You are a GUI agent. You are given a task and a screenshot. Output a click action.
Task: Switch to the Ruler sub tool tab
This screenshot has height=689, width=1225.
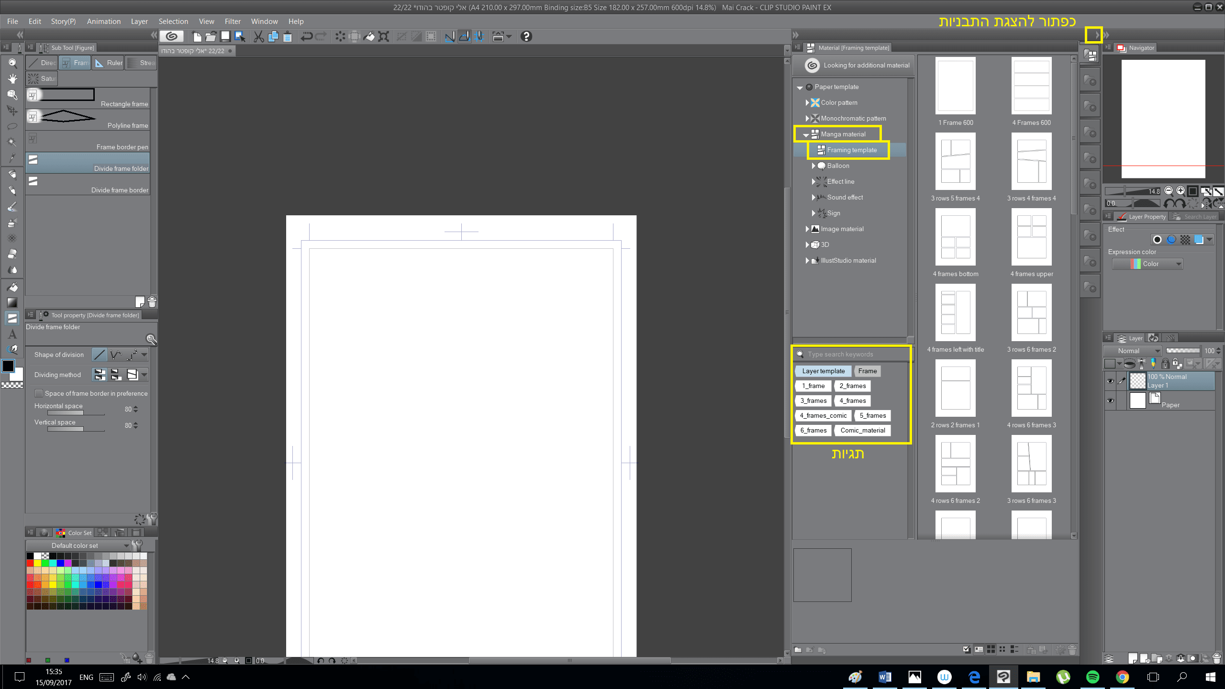[108, 63]
